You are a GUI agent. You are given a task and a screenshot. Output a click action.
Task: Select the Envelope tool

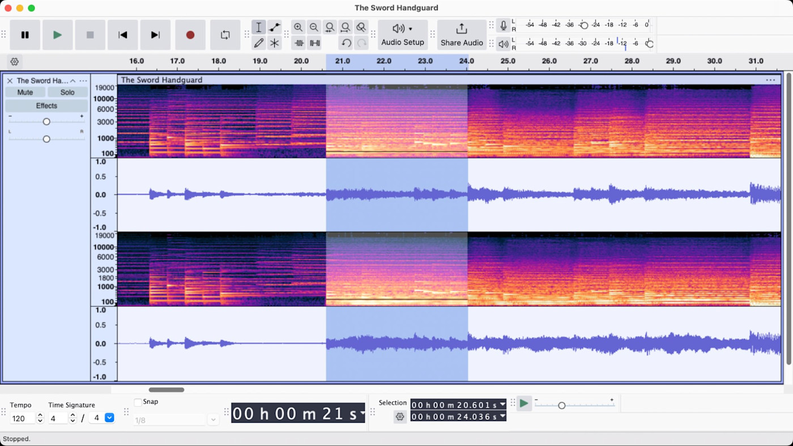point(275,27)
